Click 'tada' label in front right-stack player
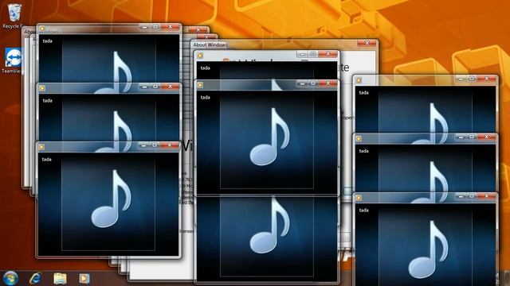This screenshot has height=286, width=510. 364,210
